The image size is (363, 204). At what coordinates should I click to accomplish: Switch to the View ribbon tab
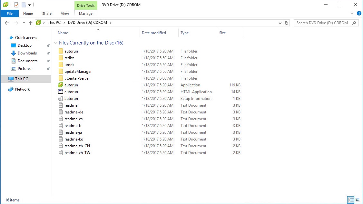(65, 14)
